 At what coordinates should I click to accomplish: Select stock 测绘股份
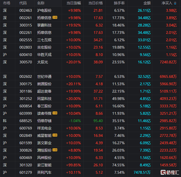(44, 150)
